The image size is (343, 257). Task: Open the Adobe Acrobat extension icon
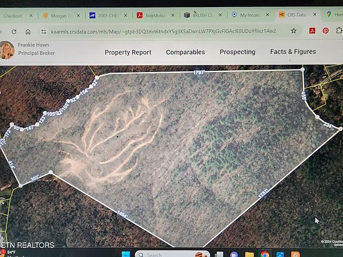point(312,30)
